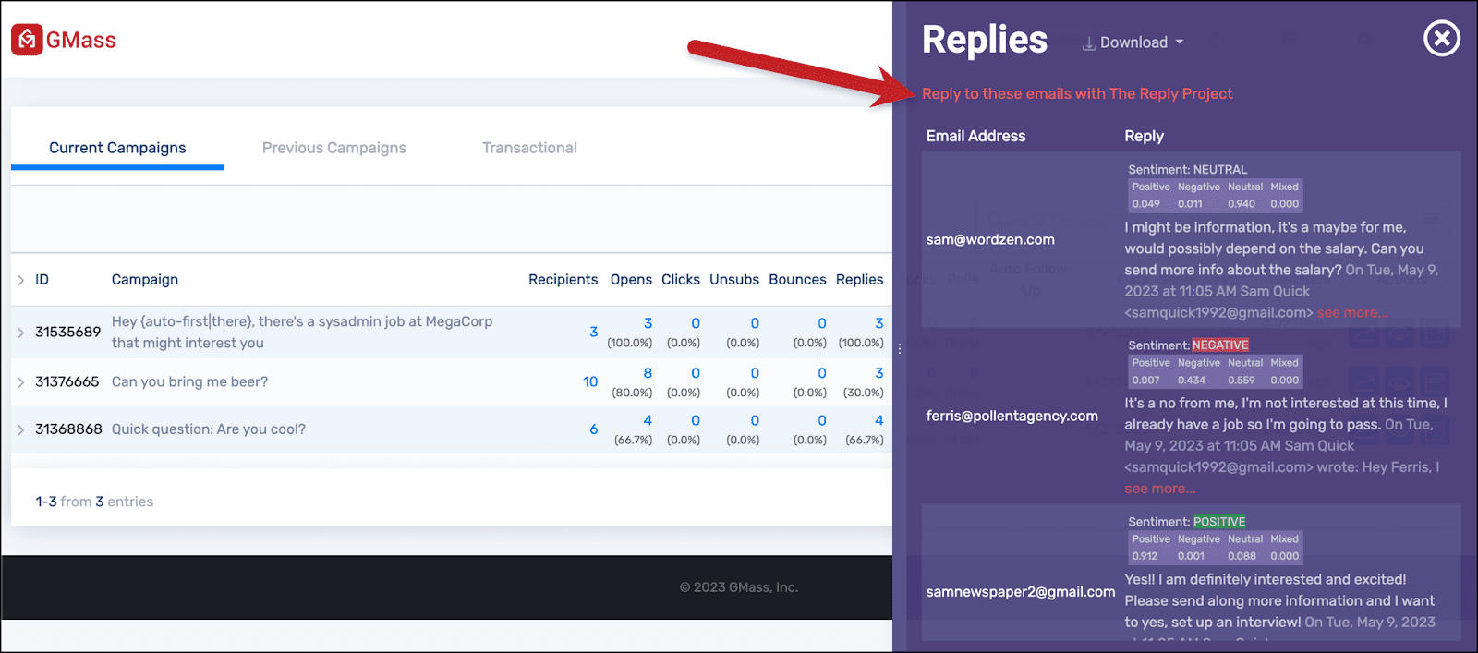Select campaign 'Can you bring me beer?'

click(189, 381)
